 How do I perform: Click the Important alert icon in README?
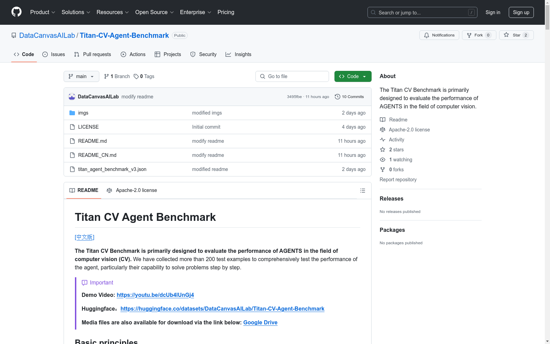[85, 282]
